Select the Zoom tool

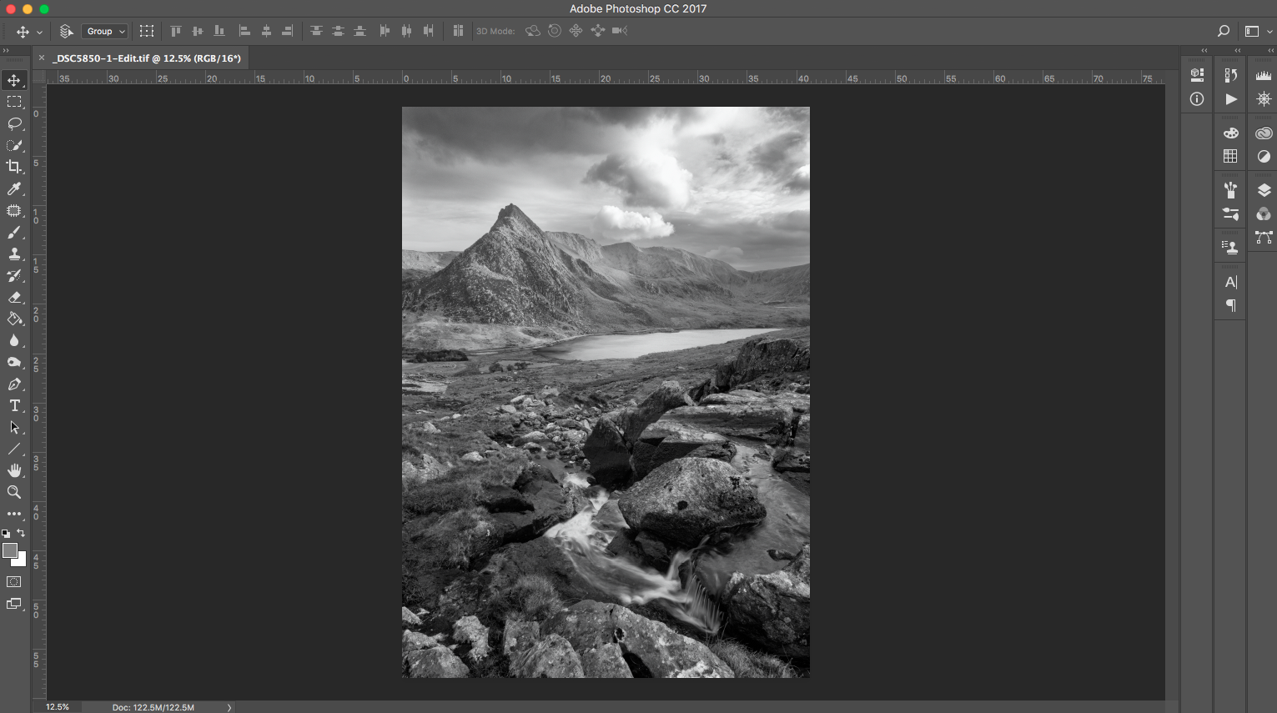coord(14,493)
